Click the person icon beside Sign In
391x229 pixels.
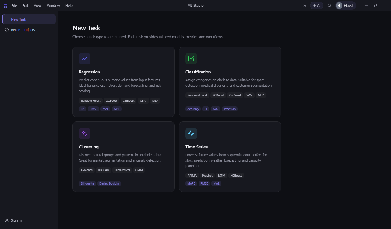click(x=7, y=220)
